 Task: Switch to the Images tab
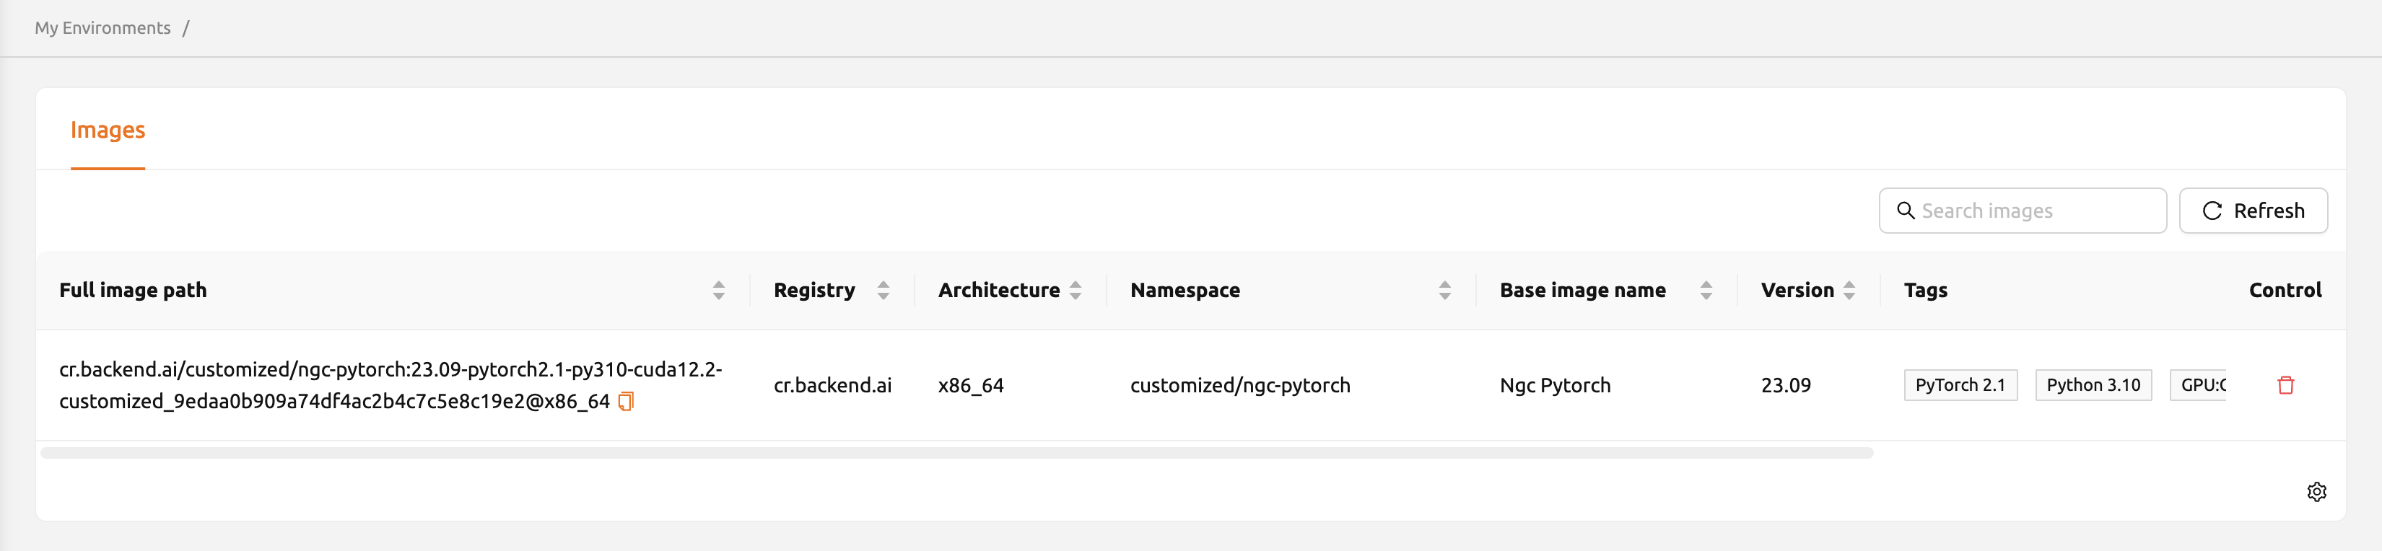pos(108,131)
